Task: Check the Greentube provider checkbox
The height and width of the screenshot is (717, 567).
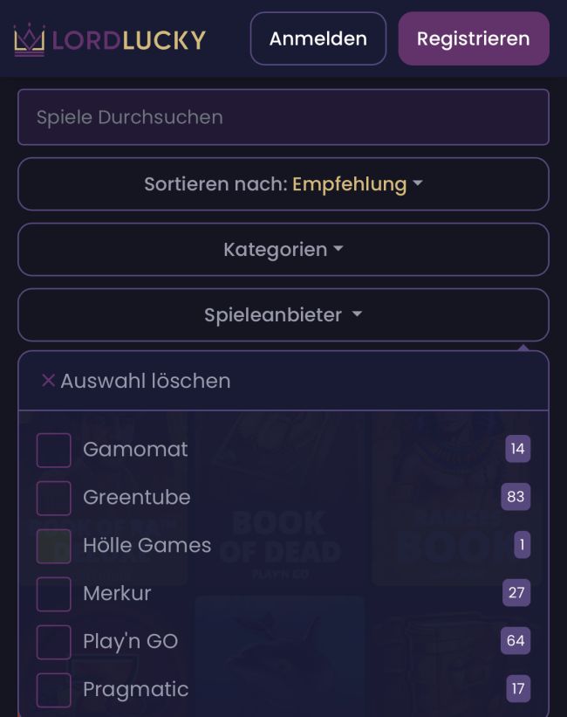Action: click(x=53, y=498)
